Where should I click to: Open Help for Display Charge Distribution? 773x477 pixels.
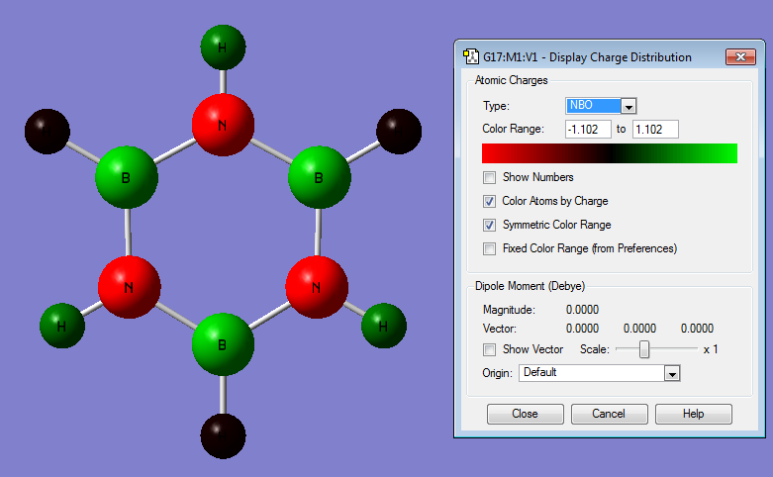(693, 414)
